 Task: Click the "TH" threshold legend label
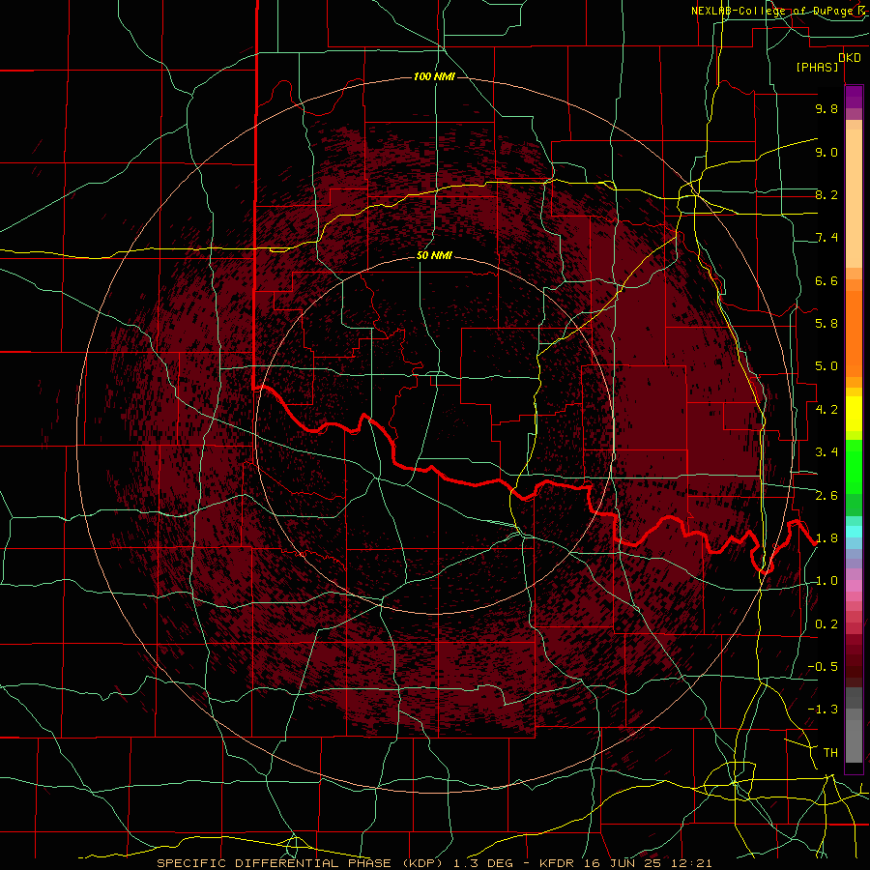(830, 753)
